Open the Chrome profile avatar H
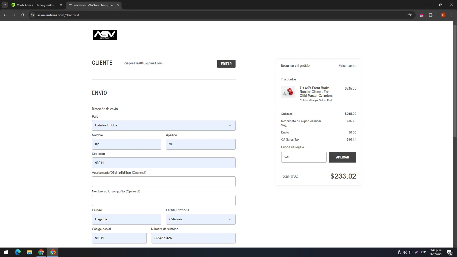 click(443, 15)
